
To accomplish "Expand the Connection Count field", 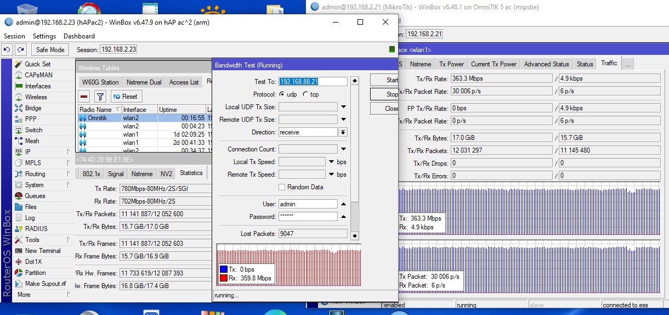I will coord(343,149).
